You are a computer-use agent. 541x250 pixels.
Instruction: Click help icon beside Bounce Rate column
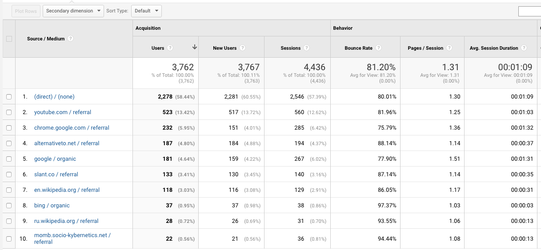point(378,48)
